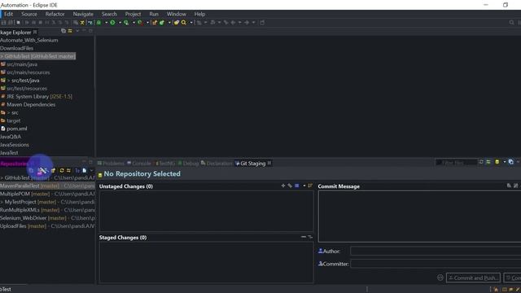Click Create New Git Repository icon
Screen dimensions: 521x293
pos(53,170)
